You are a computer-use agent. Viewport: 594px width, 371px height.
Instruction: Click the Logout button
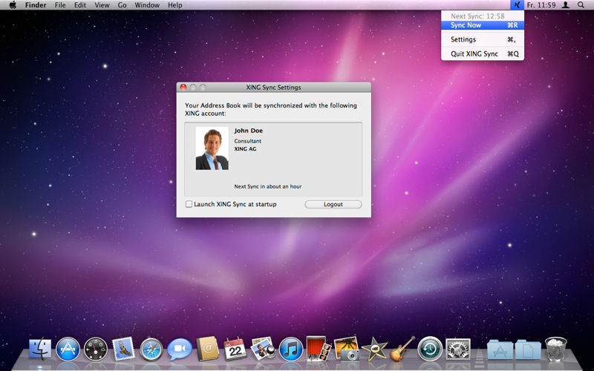(x=333, y=205)
